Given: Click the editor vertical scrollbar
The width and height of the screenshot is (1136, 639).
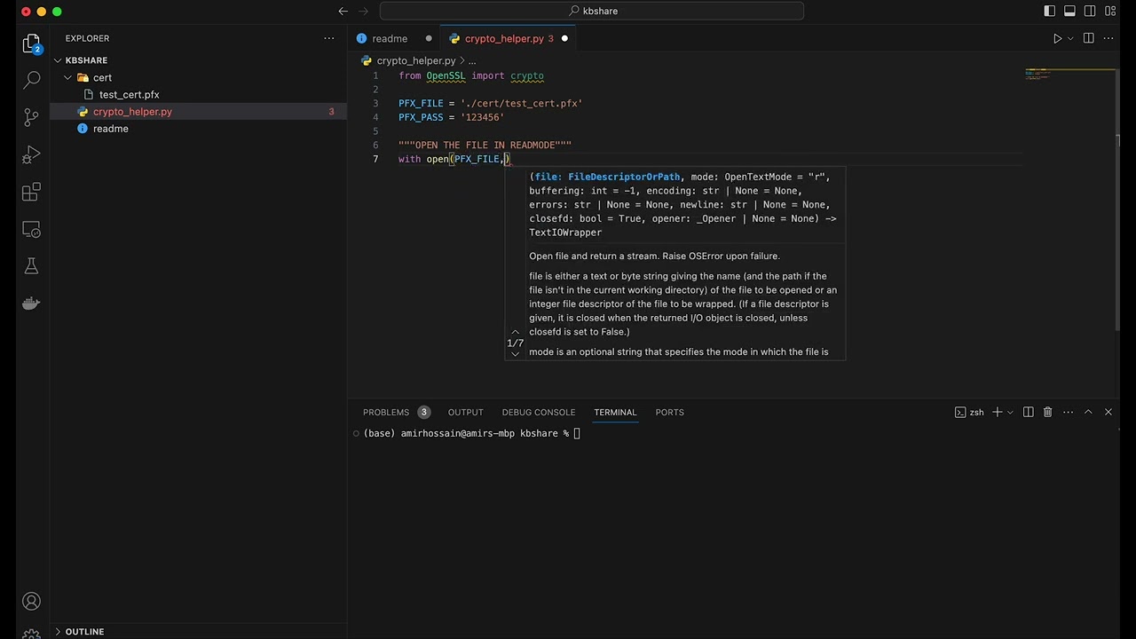Looking at the screenshot, I should click(1117, 200).
